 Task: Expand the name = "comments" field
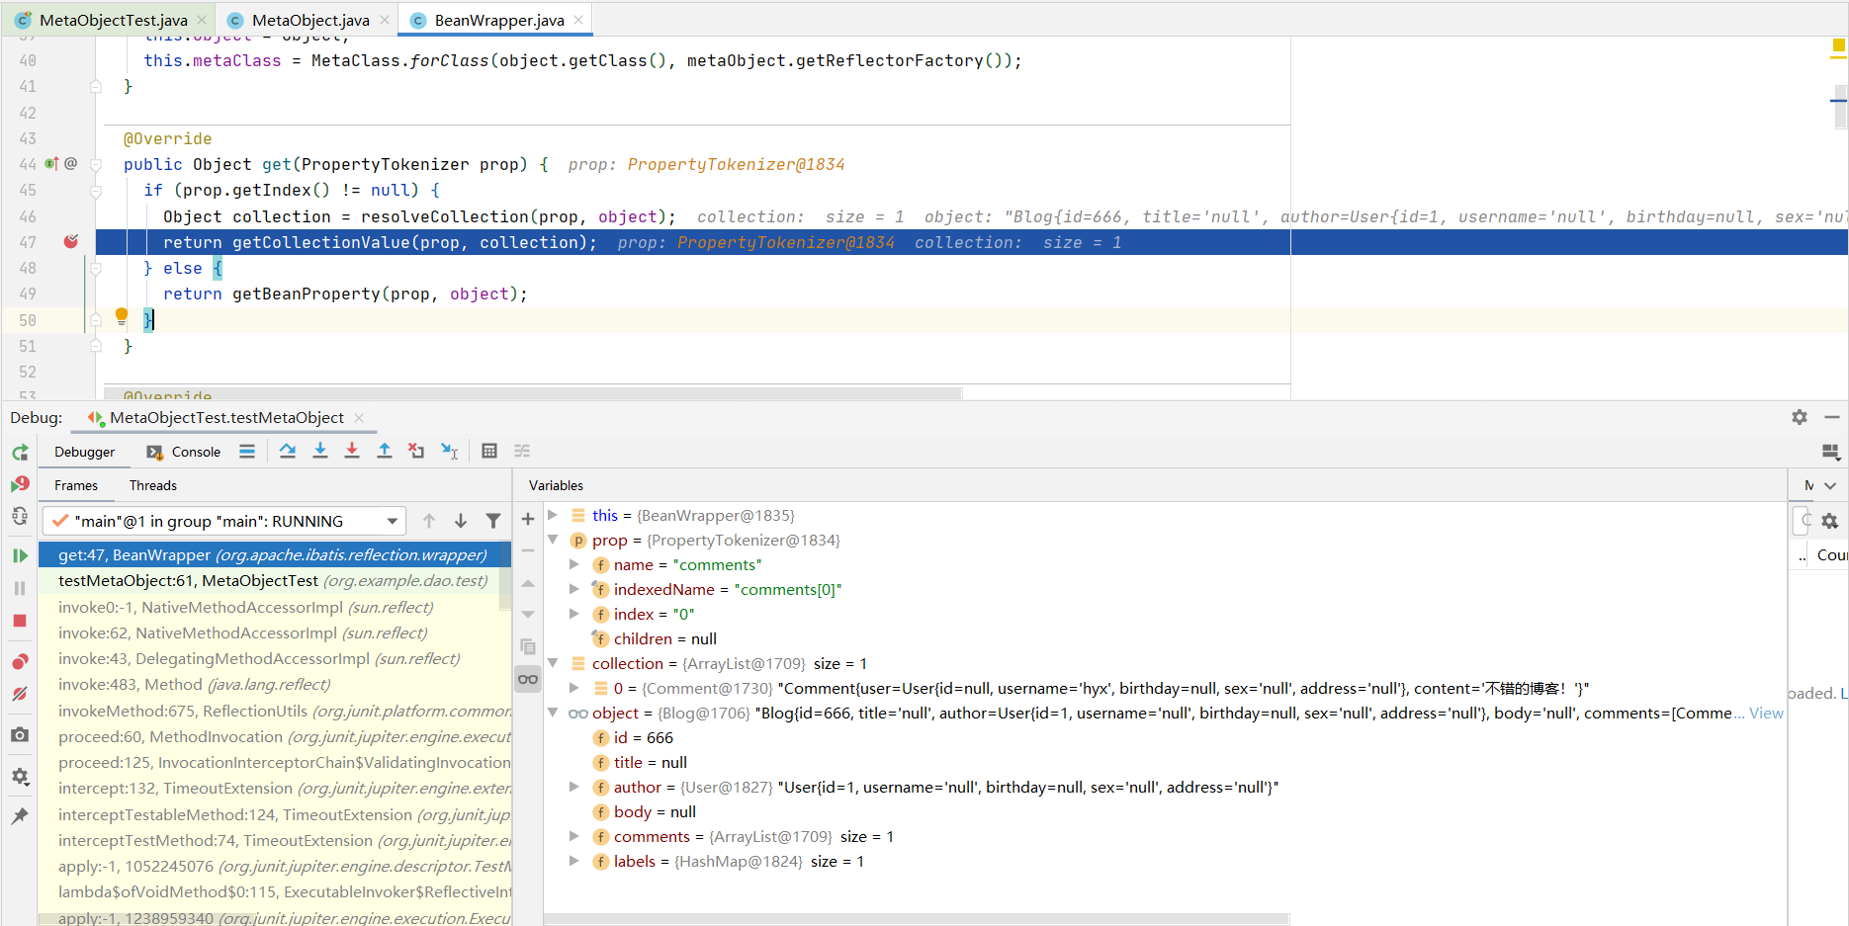tap(574, 564)
